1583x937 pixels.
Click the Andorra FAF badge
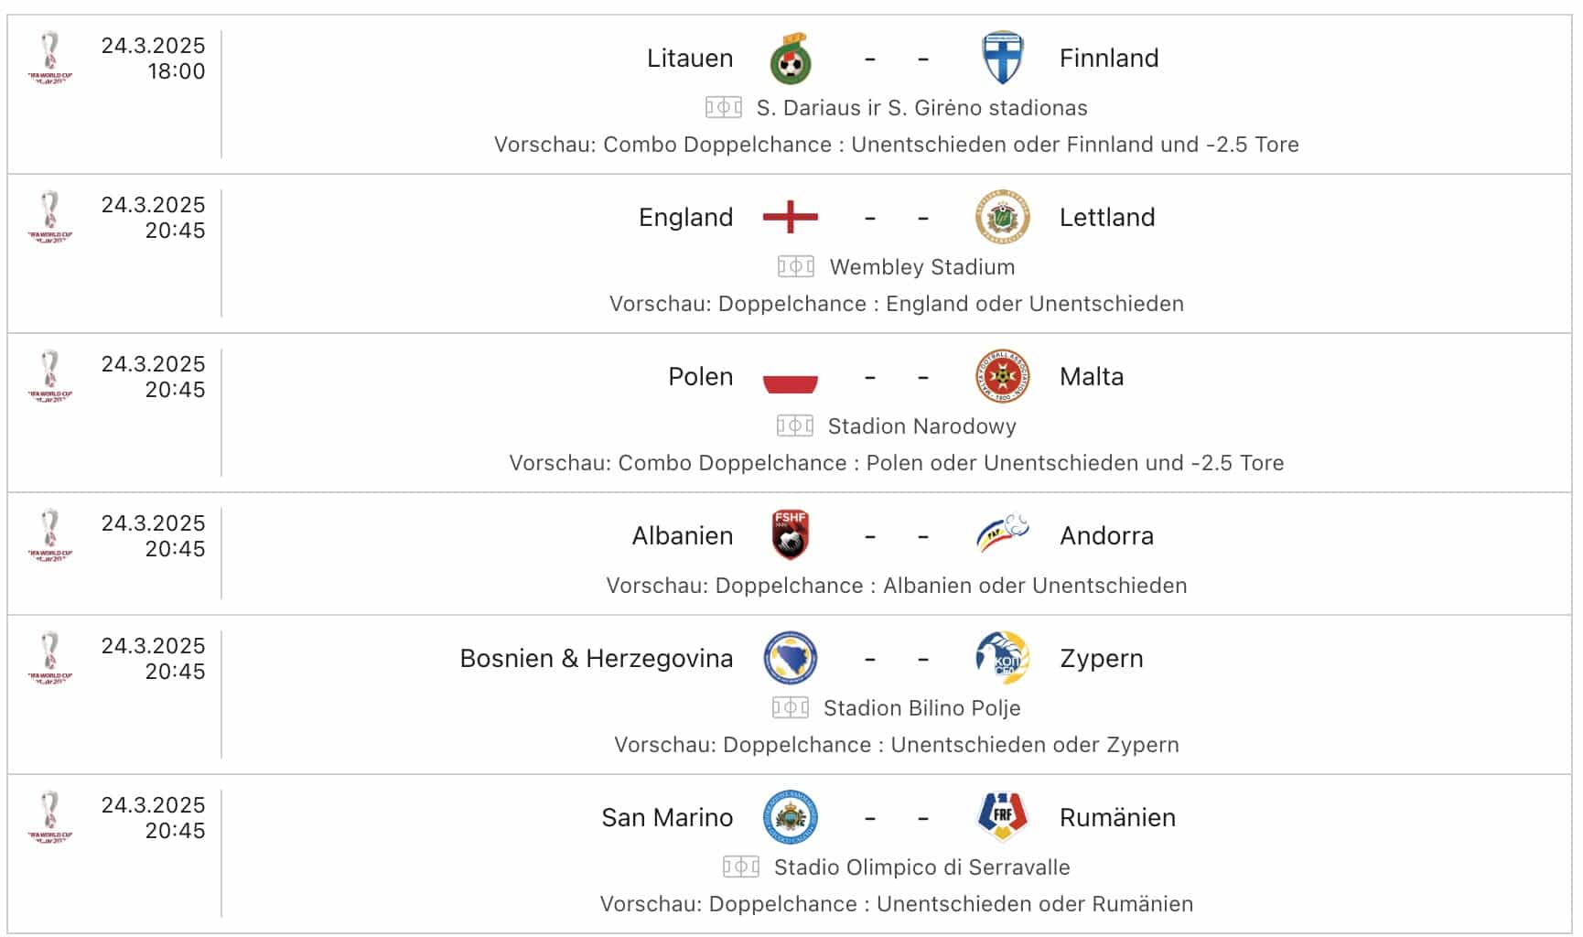point(1000,535)
